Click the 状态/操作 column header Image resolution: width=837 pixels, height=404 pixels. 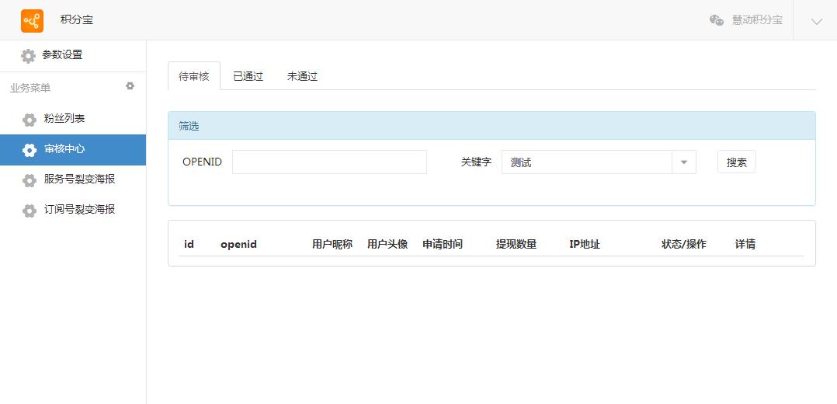(684, 244)
